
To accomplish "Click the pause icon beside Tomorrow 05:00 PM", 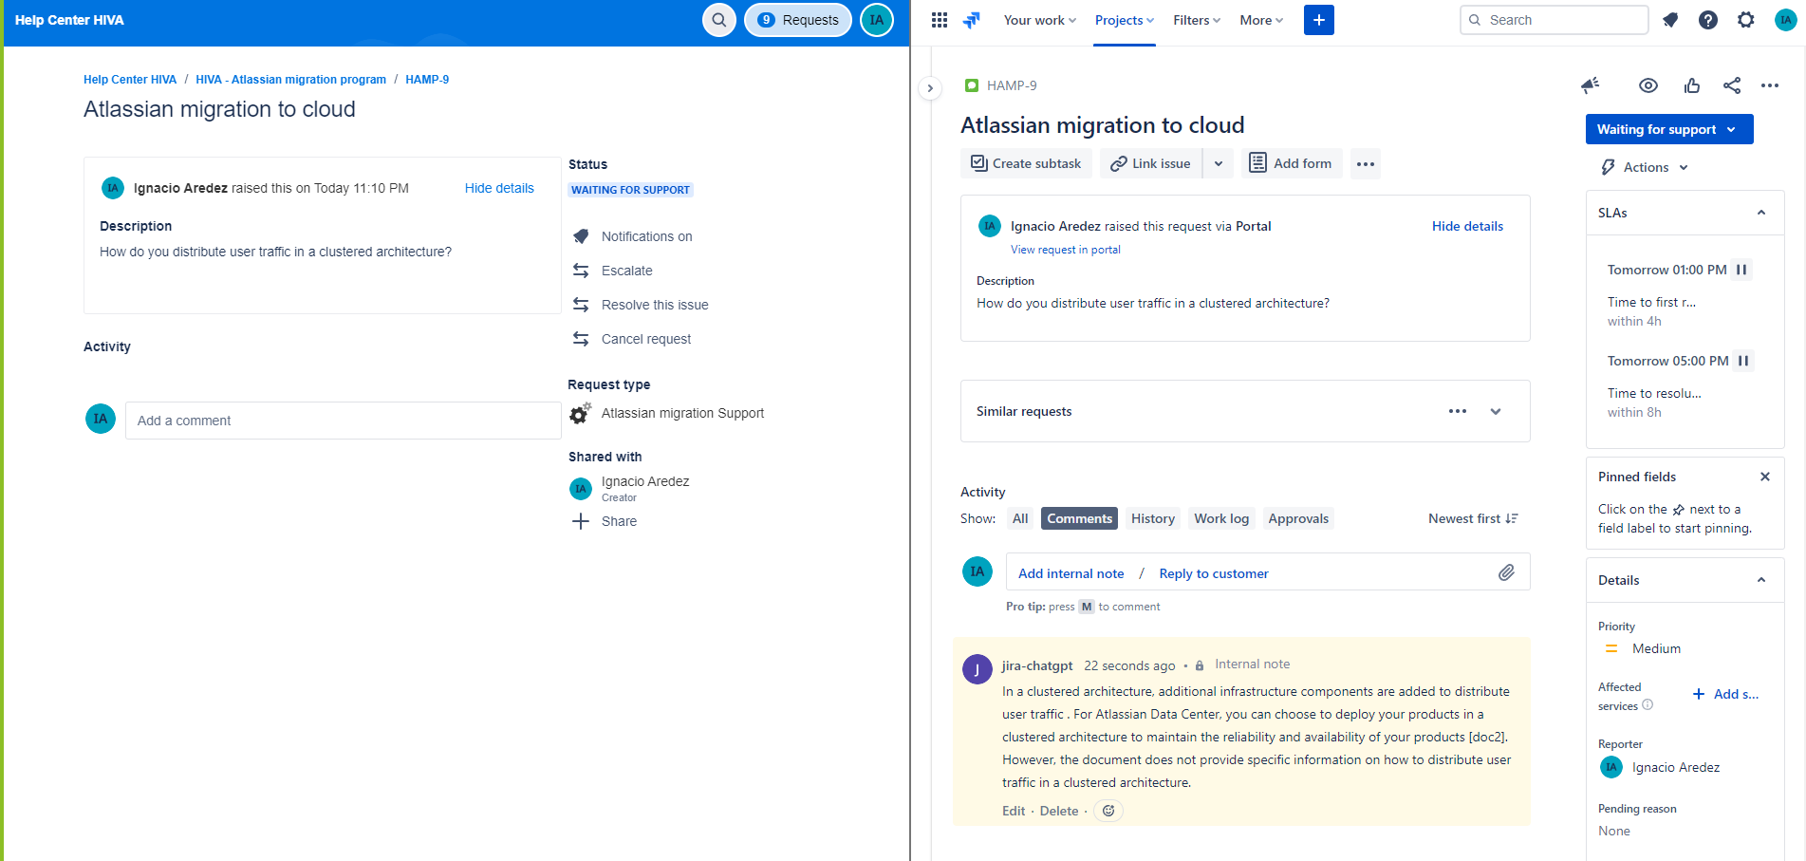I will point(1743,361).
